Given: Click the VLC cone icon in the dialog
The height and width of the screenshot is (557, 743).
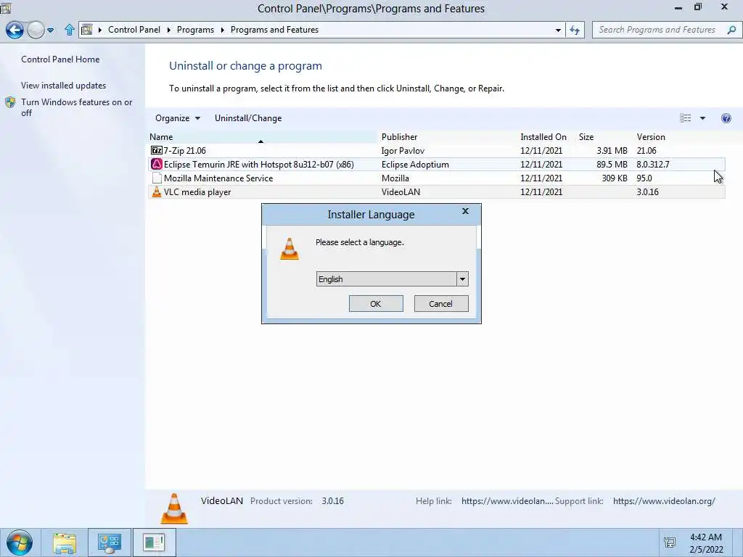Looking at the screenshot, I should (x=290, y=249).
